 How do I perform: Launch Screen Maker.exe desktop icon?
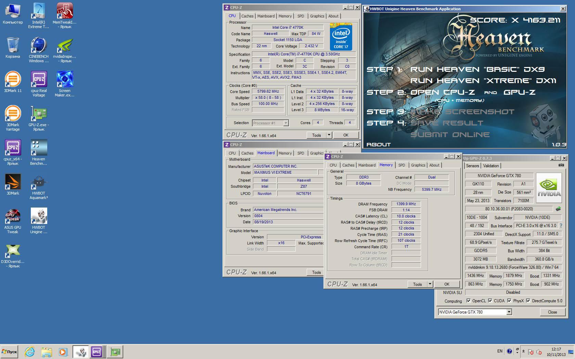point(65,84)
